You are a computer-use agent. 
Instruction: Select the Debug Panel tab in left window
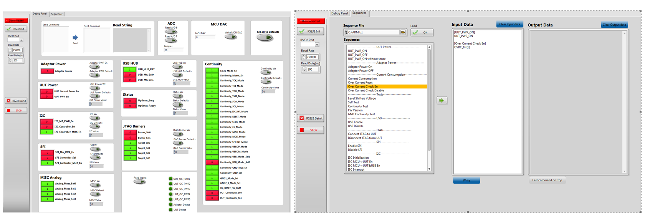(x=40, y=13)
